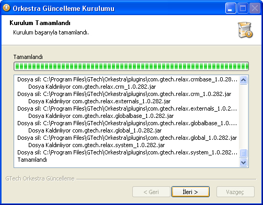263x205 pixels.
Task: Minimize the Orkestra Güncelleme Kurulumu window
Action: 231,8
